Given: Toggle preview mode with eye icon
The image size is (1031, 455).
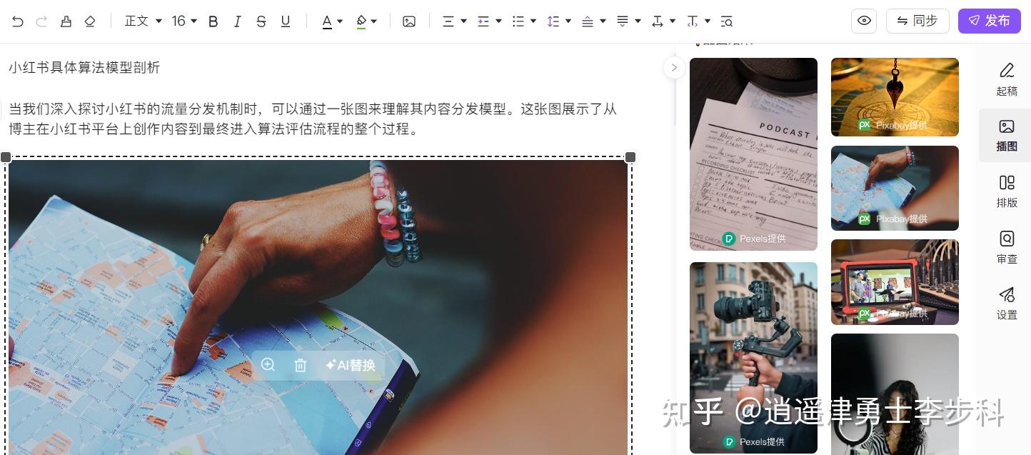Looking at the screenshot, I should (864, 21).
